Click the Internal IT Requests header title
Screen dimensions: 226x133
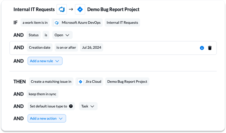(x=34, y=9)
